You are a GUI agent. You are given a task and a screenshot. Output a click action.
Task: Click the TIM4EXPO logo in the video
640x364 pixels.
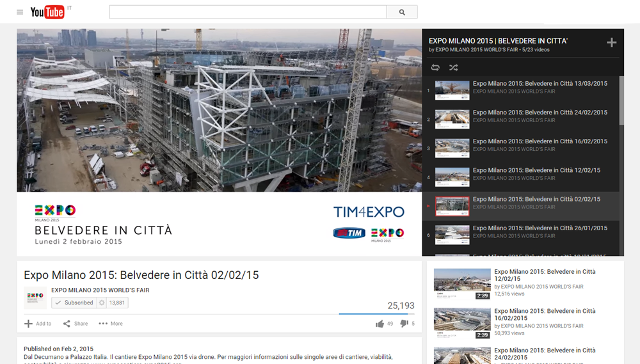[369, 212]
